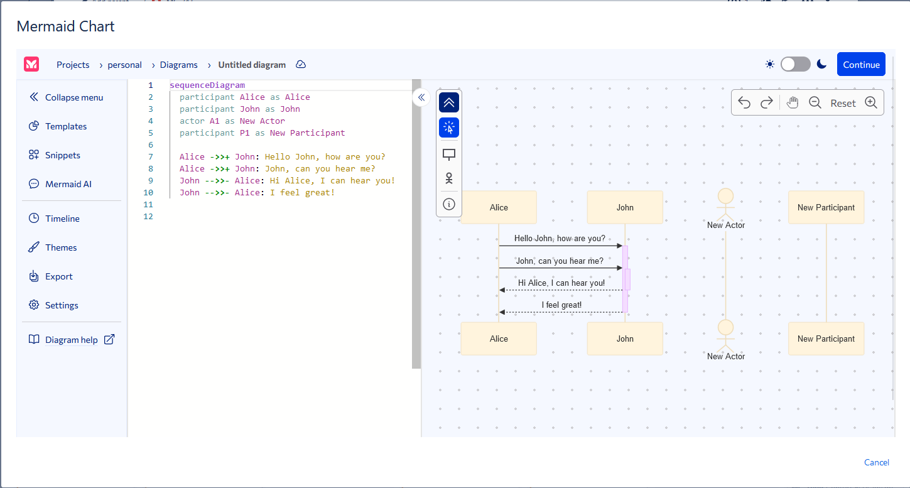Click code line 'participant John as John'
910x488 pixels.
(240, 109)
